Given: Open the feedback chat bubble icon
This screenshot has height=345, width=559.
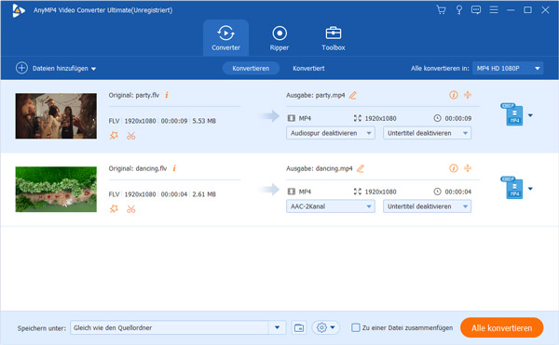Looking at the screenshot, I should pyautogui.click(x=476, y=10).
